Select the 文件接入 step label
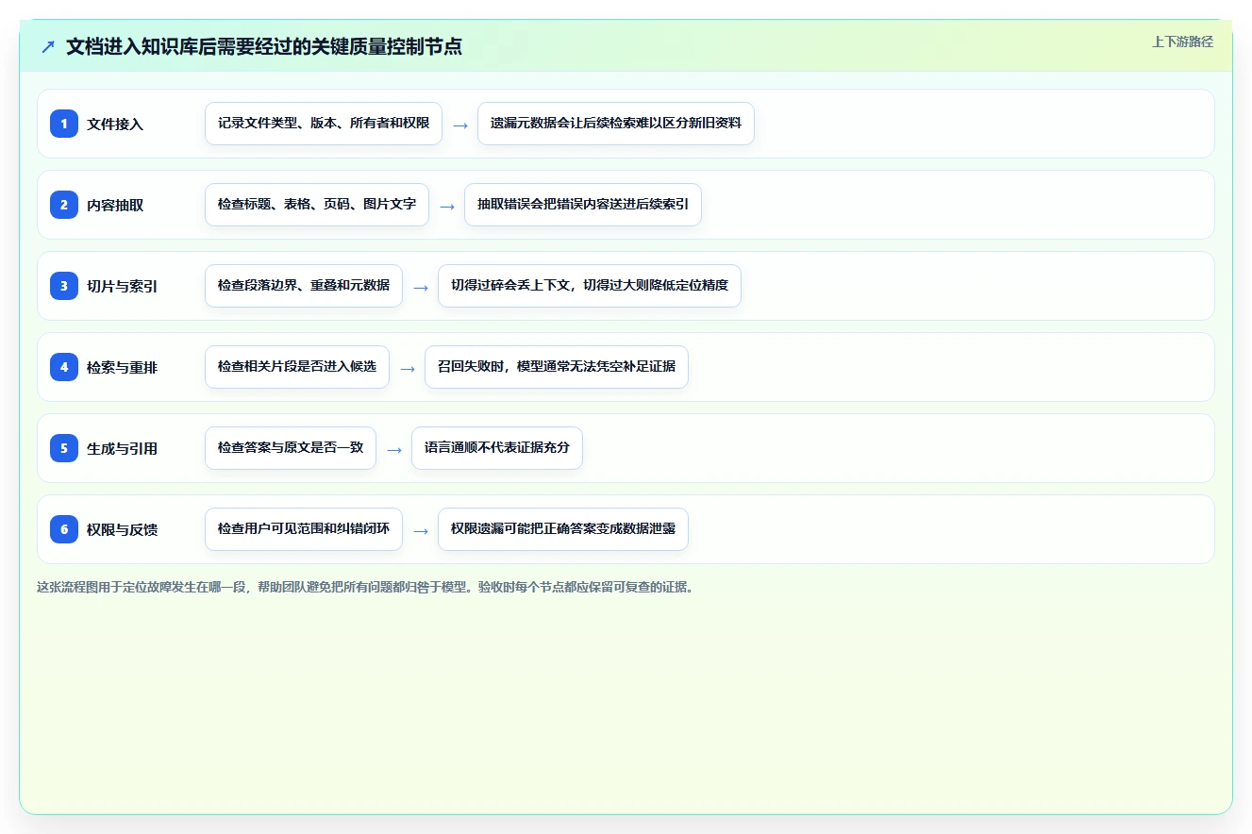 point(115,125)
